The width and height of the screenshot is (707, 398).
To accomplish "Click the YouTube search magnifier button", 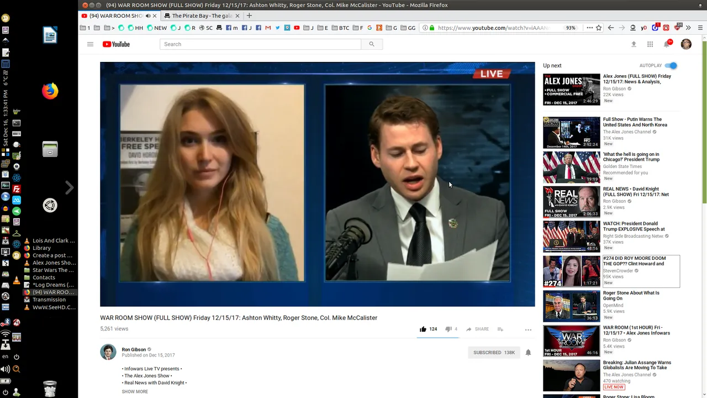I will [372, 44].
